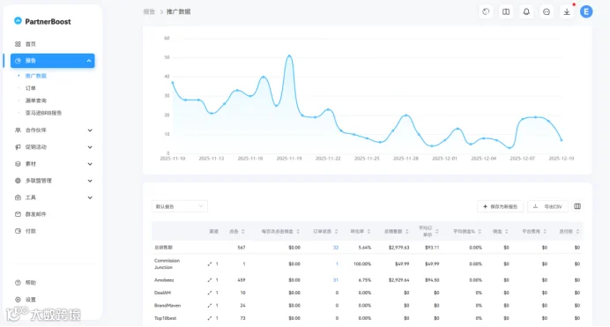Open the download icon with red dot
The image size is (610, 327).
point(567,11)
